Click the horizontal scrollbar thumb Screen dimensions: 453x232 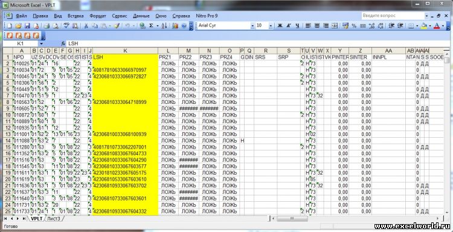coord(292,219)
